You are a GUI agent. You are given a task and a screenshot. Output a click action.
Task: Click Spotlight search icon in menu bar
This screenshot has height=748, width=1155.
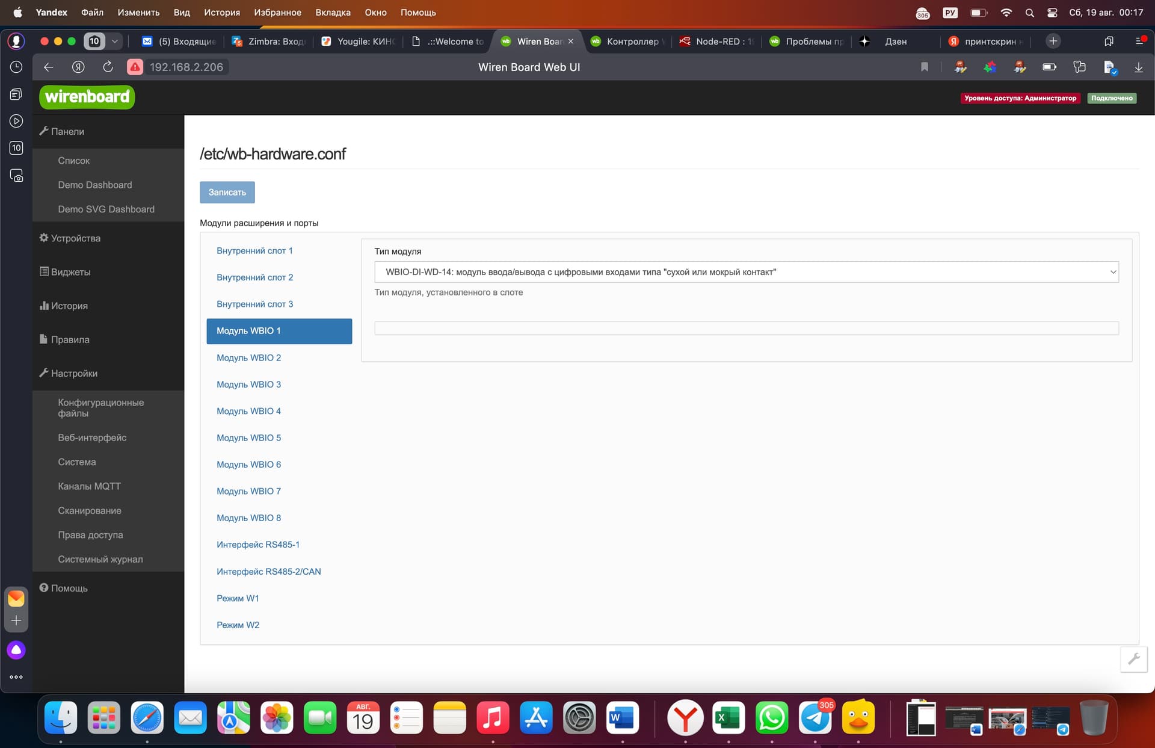pos(1030,13)
